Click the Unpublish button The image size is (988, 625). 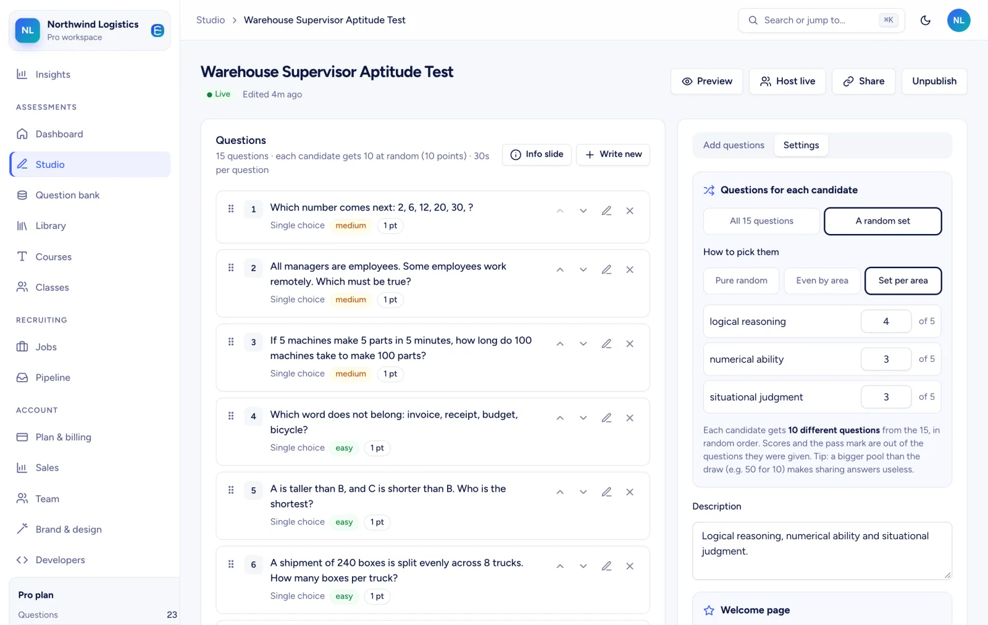(x=934, y=82)
